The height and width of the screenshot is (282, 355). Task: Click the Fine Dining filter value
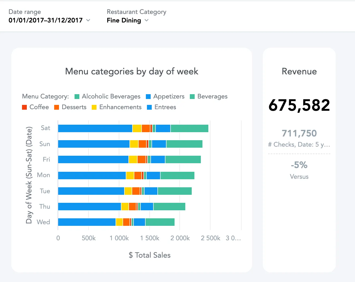[x=124, y=20]
